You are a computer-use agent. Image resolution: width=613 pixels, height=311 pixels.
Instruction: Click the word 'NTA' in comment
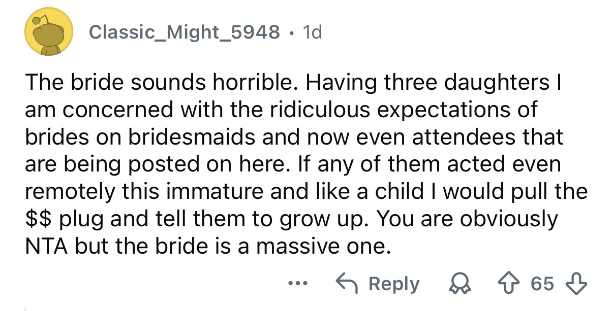pyautogui.click(x=48, y=247)
